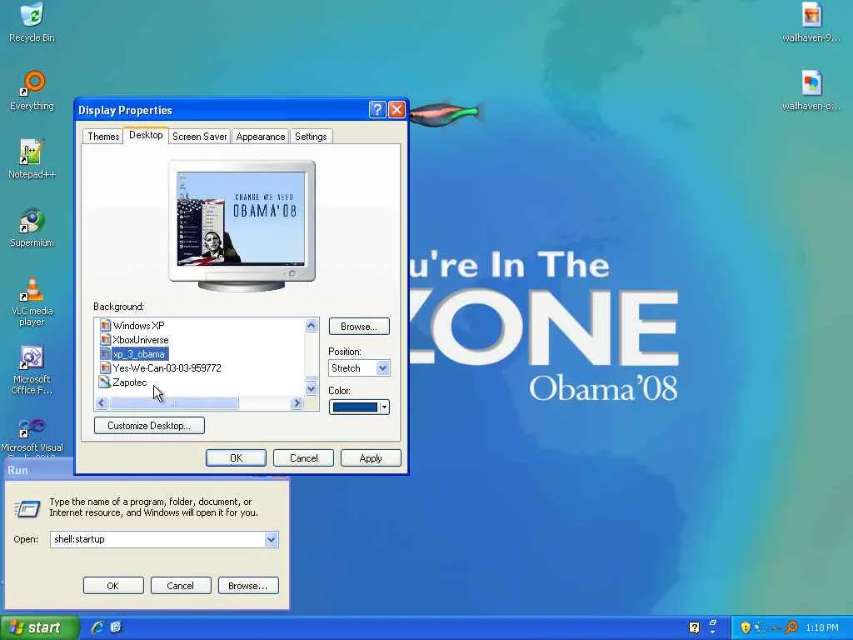Open the Recycle Bin desktop icon
The height and width of the screenshot is (640, 853).
tap(32, 22)
